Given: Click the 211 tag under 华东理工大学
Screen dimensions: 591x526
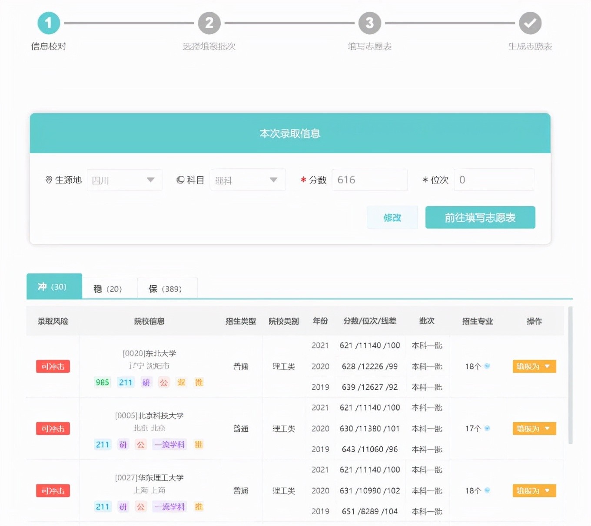Looking at the screenshot, I should pos(103,506).
